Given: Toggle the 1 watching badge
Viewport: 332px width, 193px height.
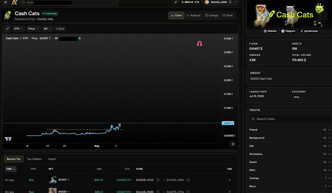Looking at the screenshot, I should pos(50,14).
